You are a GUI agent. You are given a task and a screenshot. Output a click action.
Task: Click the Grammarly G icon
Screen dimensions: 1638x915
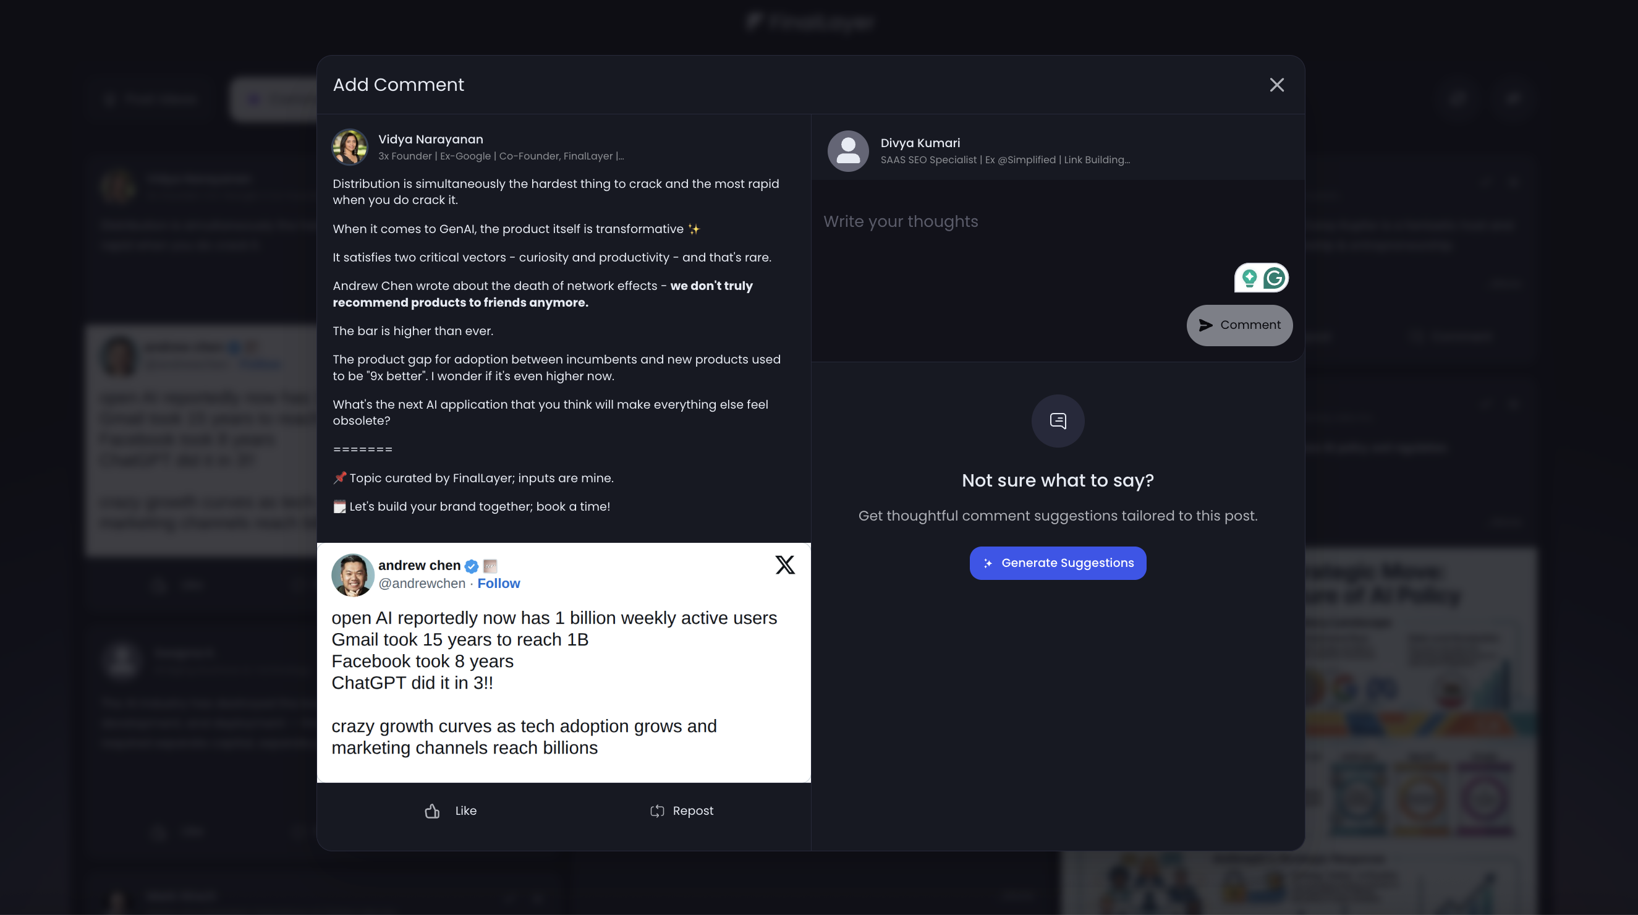pos(1274,278)
